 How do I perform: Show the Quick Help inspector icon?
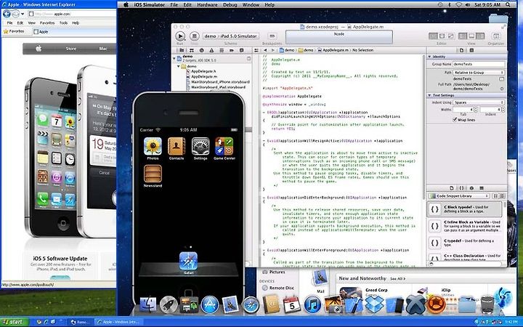pyautogui.click(x=471, y=50)
